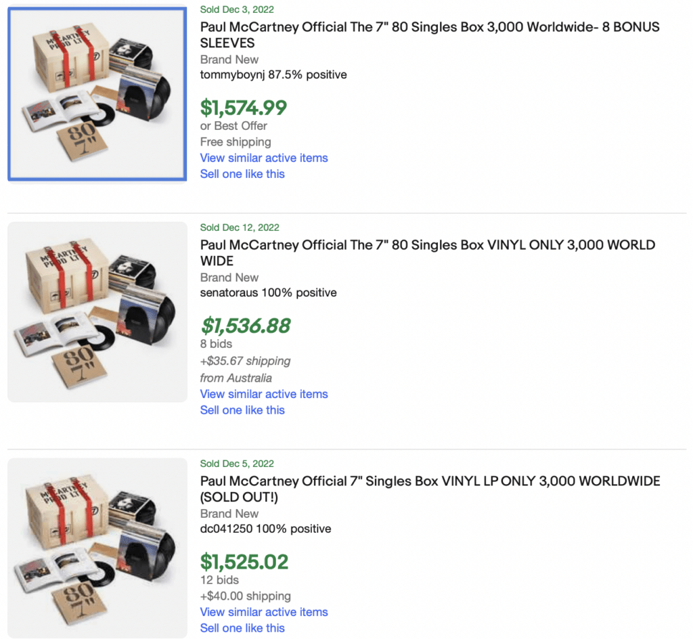Click View similar active items under $1,574.99

pyautogui.click(x=264, y=158)
